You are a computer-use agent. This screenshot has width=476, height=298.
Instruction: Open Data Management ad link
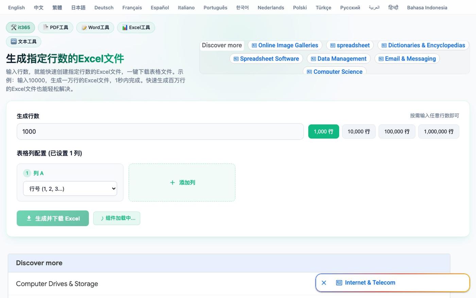coord(339,59)
